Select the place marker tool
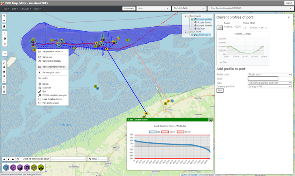 coord(4,76)
